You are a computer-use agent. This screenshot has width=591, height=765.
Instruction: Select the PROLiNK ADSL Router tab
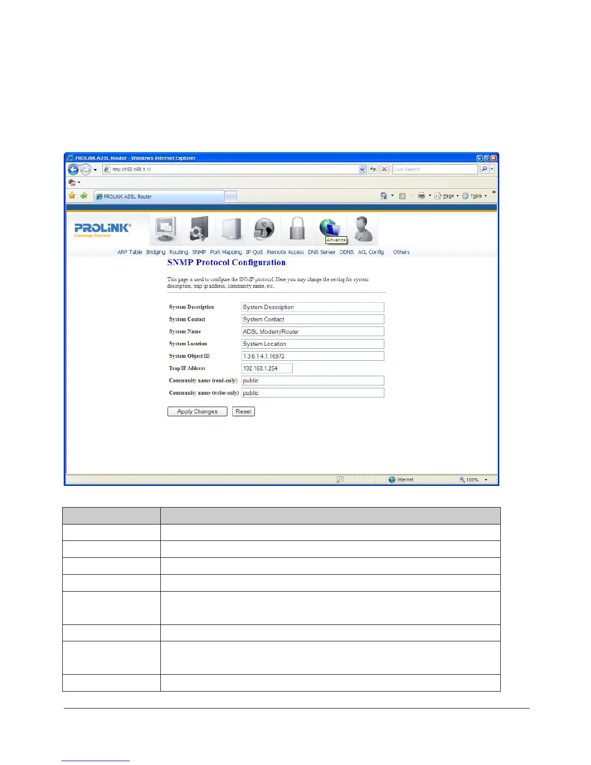[159, 197]
